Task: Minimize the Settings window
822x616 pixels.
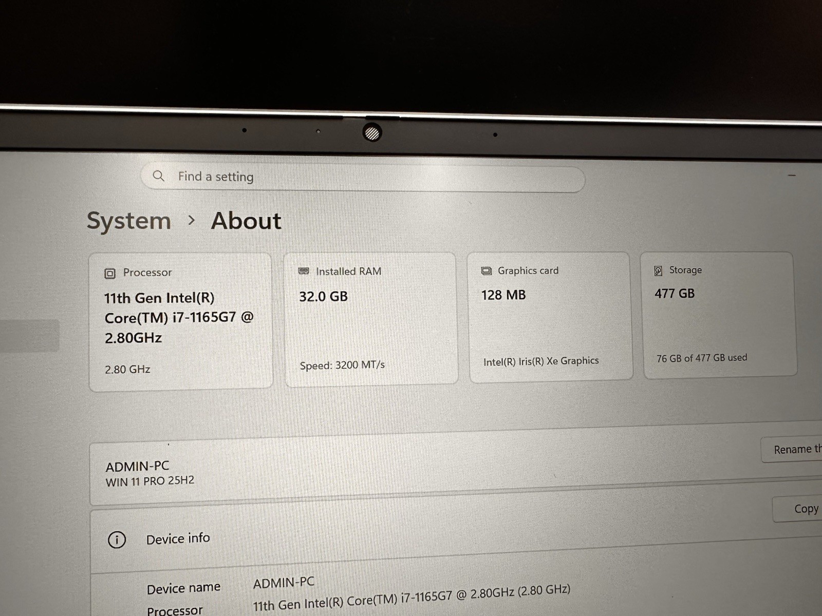Action: point(792,176)
